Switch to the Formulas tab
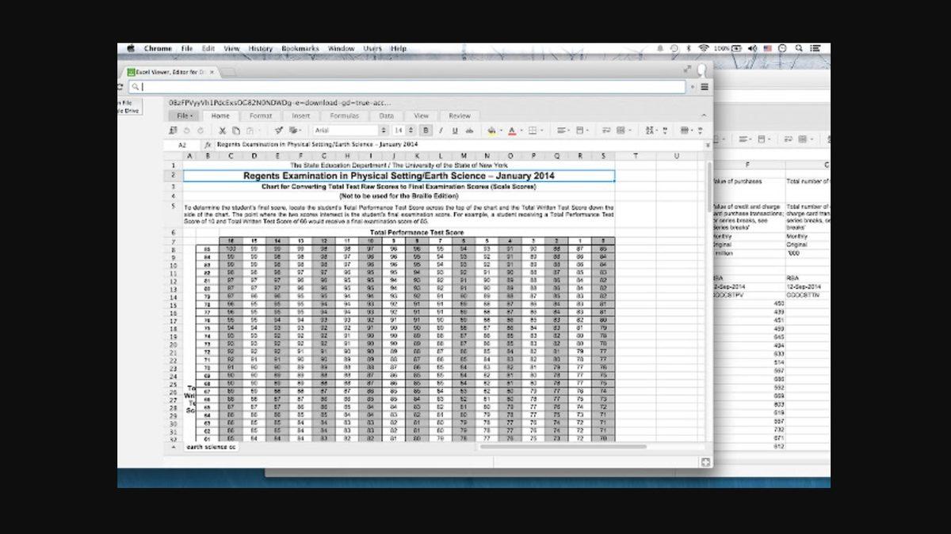The width and height of the screenshot is (951, 534). 344,116
